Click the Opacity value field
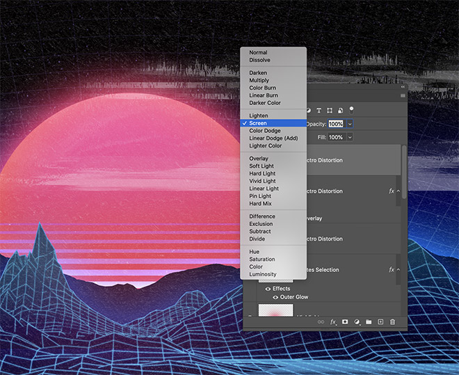This screenshot has width=459, height=375. tap(336, 124)
